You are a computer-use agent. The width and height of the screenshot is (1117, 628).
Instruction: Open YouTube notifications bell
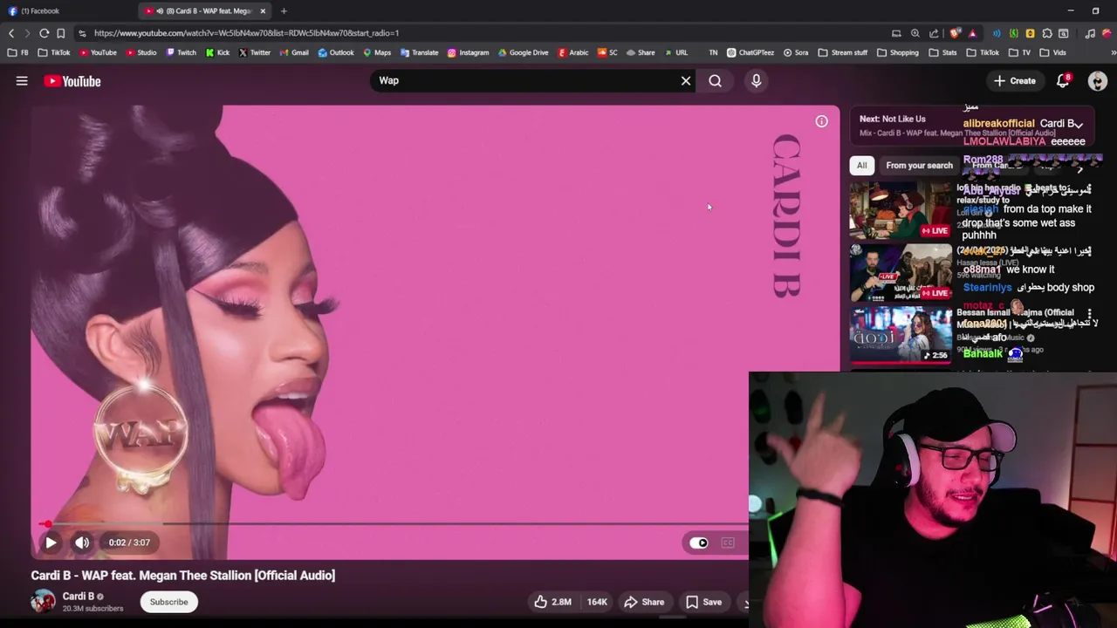pos(1063,80)
